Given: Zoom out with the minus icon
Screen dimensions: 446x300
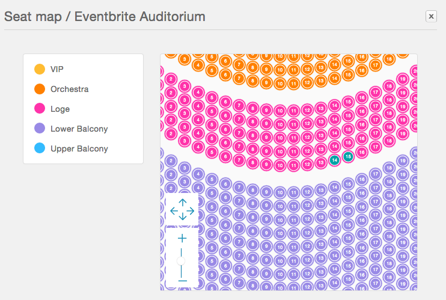Looking at the screenshot, I should 182,281.
